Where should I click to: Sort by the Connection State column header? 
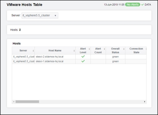pyautogui.click(x=136, y=51)
